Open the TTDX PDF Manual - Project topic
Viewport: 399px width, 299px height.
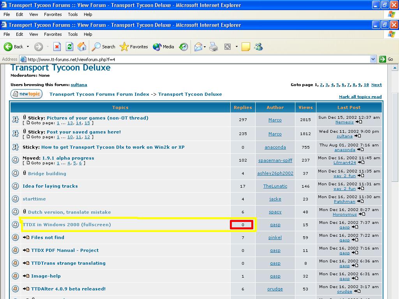point(65,250)
